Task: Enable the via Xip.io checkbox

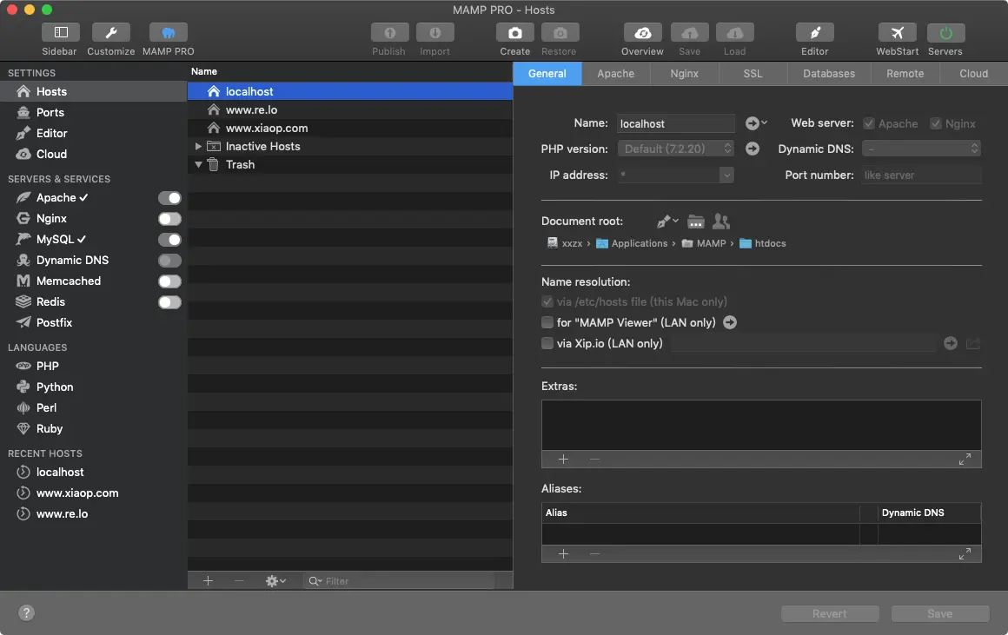Action: (547, 343)
